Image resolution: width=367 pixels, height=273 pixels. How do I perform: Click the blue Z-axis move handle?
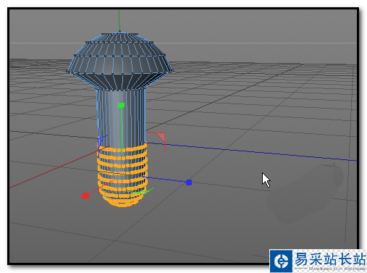click(x=189, y=182)
